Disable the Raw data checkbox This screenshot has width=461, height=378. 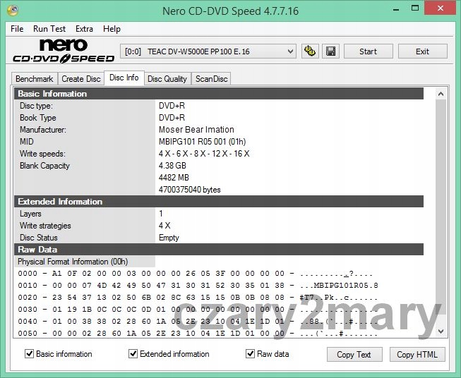251,354
